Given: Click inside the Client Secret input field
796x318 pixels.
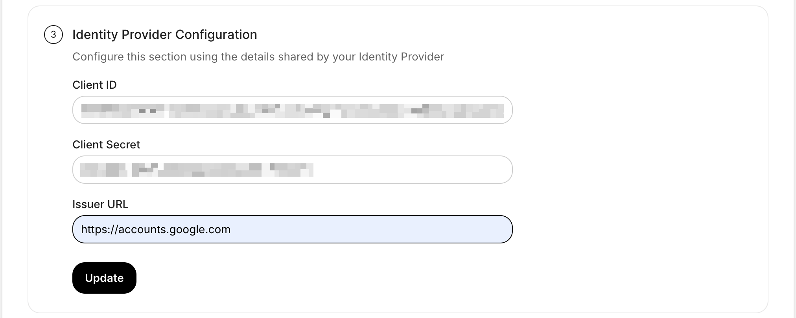Looking at the screenshot, I should [x=292, y=170].
